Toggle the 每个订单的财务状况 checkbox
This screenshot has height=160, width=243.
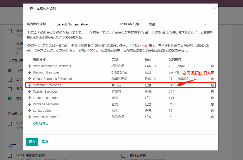(x=10, y=155)
